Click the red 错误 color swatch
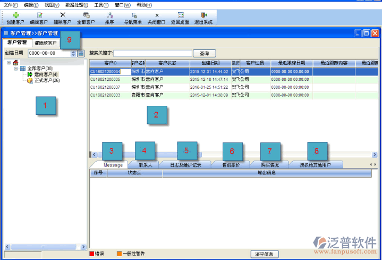The width and height of the screenshot is (382, 260). click(91, 254)
